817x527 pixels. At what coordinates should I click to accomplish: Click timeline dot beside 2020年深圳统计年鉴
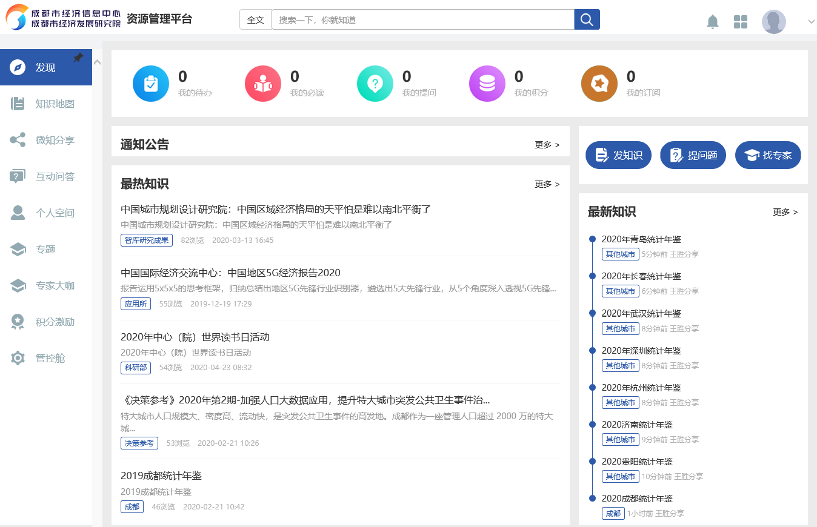(592, 350)
